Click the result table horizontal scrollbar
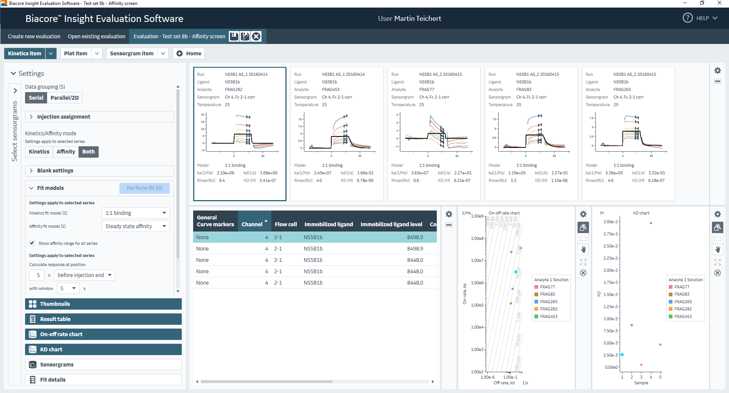This screenshot has height=393, width=729. 266,382
